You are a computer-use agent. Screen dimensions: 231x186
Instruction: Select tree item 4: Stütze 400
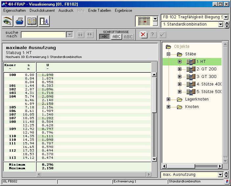click(x=209, y=84)
